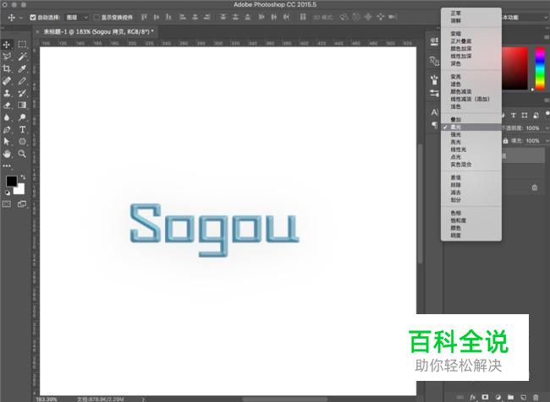Click the Add Layer Mask icon
The width and height of the screenshot is (550, 402).
pyautogui.click(x=485, y=397)
